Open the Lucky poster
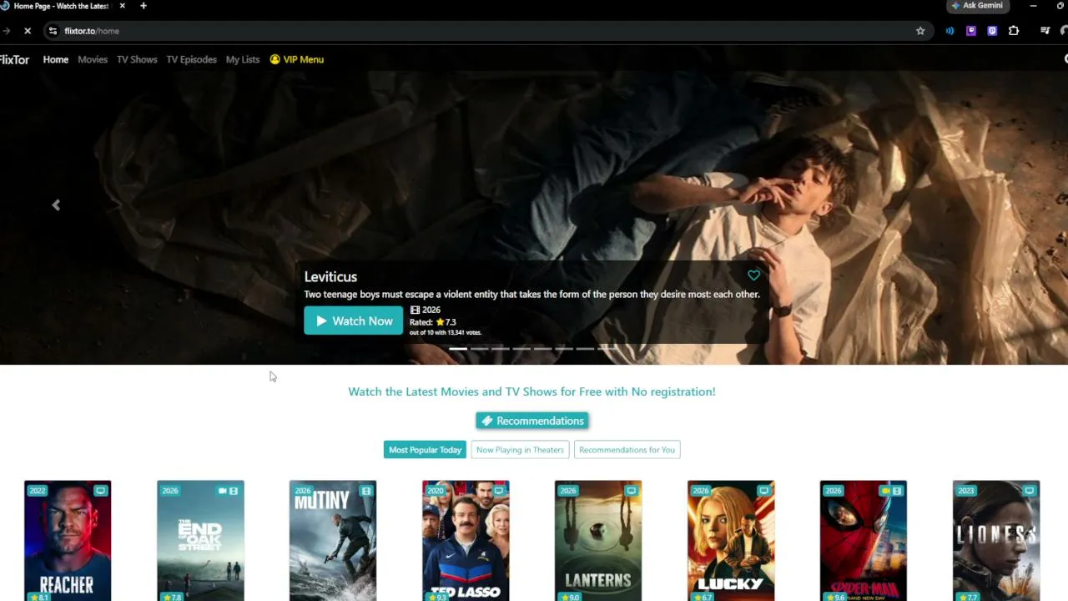Viewport: 1068px width, 601px height. click(731, 541)
